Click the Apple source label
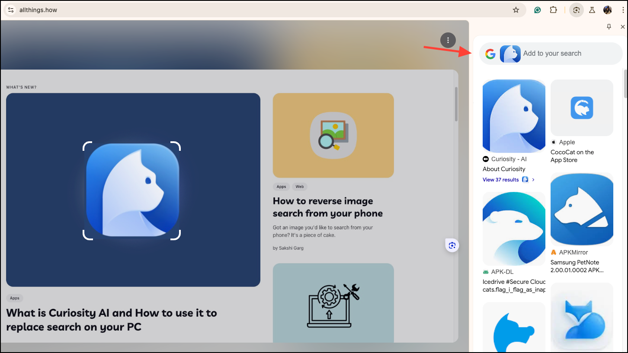 coord(567,142)
